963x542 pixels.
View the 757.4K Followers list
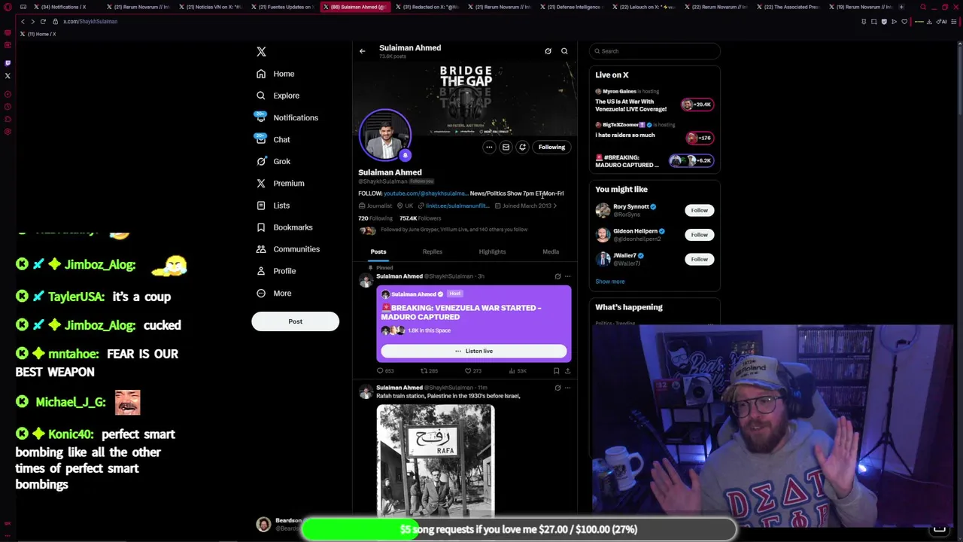(x=420, y=218)
